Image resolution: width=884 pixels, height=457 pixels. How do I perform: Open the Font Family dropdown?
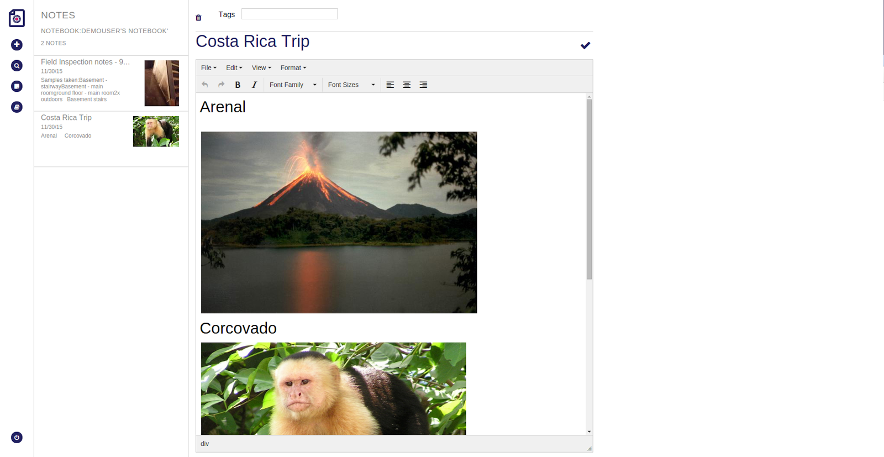(293, 85)
